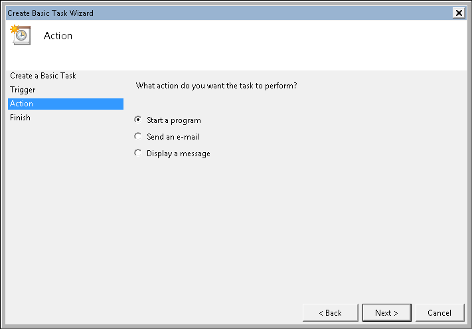Click the "Start a program" label text

[174, 120]
